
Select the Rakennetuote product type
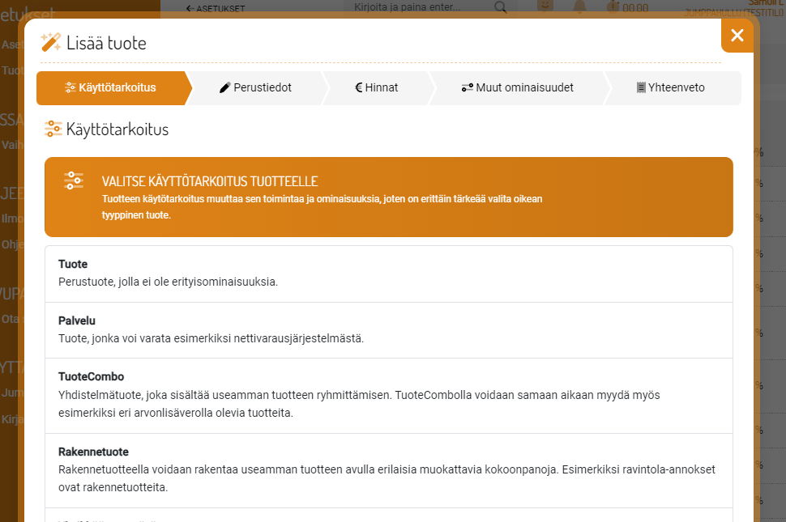coord(388,470)
